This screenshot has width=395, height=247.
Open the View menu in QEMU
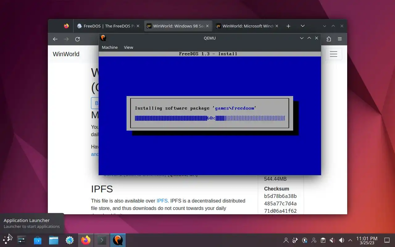[x=128, y=47]
